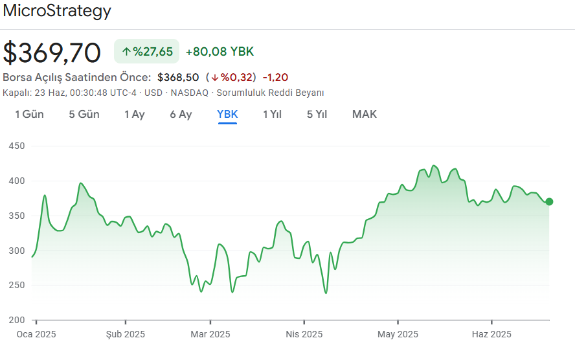The height and width of the screenshot is (349, 575).
Task: Show the MAK maximum range
Action: (x=364, y=115)
